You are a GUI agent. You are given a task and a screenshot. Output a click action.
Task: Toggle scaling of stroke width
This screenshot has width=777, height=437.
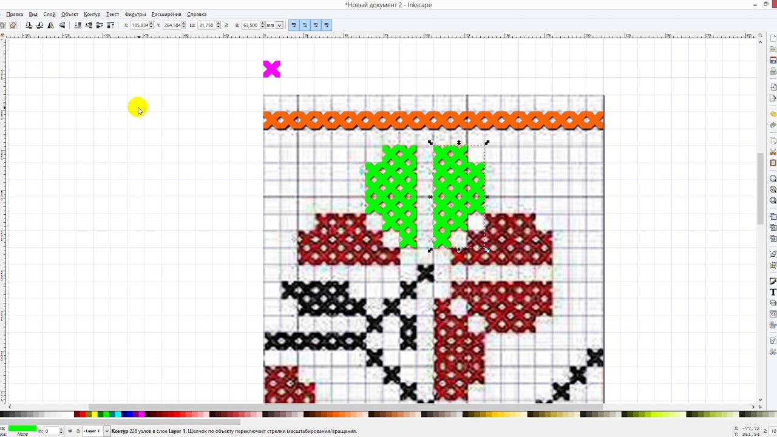point(294,25)
